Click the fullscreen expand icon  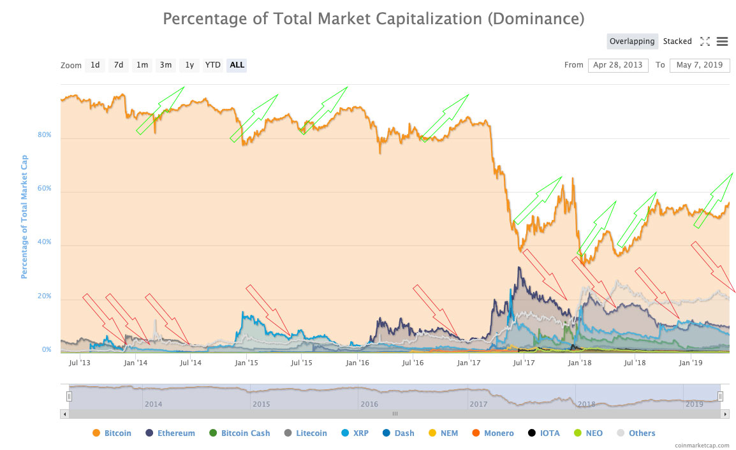pos(705,41)
